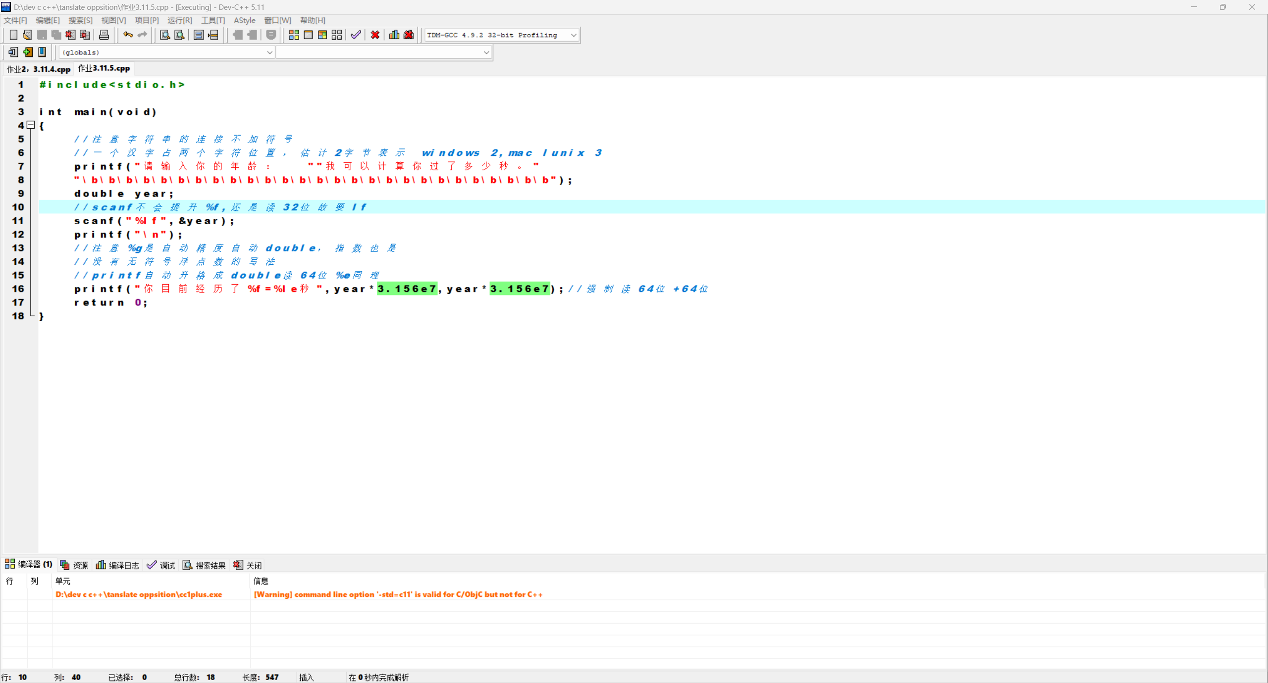The image size is (1268, 683).
Task: Click the Find in files icon
Action: coord(179,35)
